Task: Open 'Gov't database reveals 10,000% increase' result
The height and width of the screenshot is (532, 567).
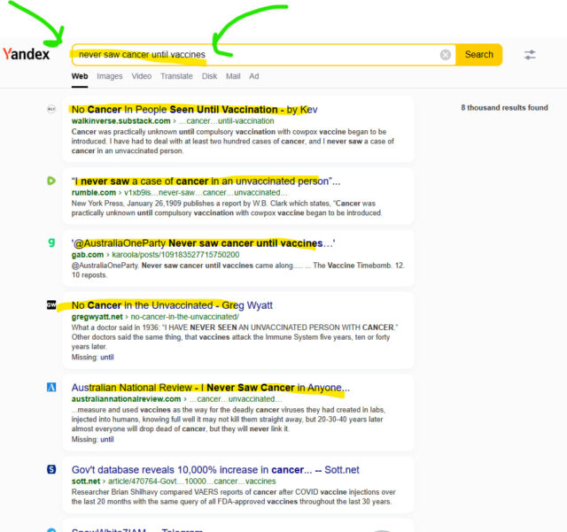Action: [215, 470]
